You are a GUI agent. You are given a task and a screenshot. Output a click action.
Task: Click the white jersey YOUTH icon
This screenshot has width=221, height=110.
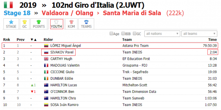[x=56, y=22]
